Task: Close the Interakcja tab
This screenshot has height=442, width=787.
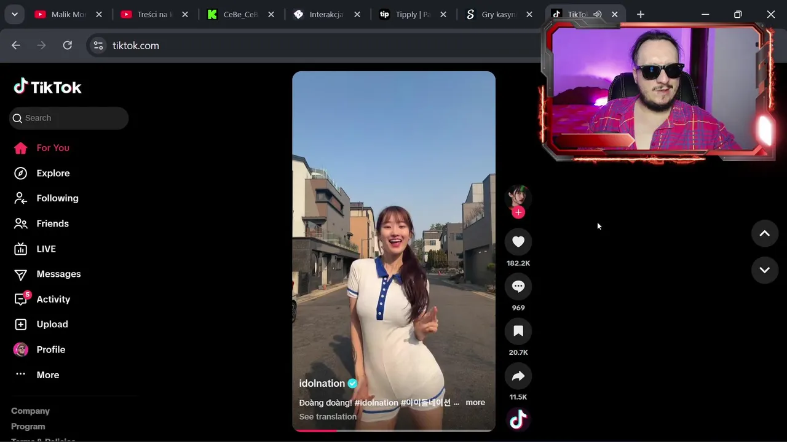Action: [357, 14]
